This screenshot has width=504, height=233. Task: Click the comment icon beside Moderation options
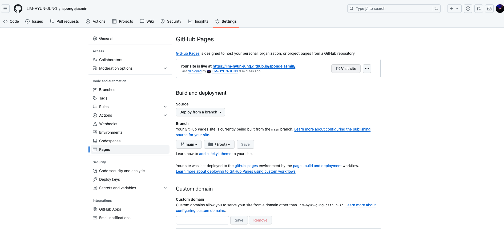point(95,68)
